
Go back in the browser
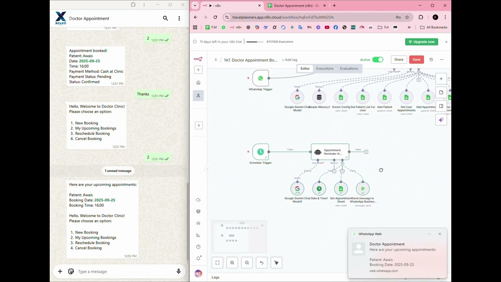(x=196, y=17)
